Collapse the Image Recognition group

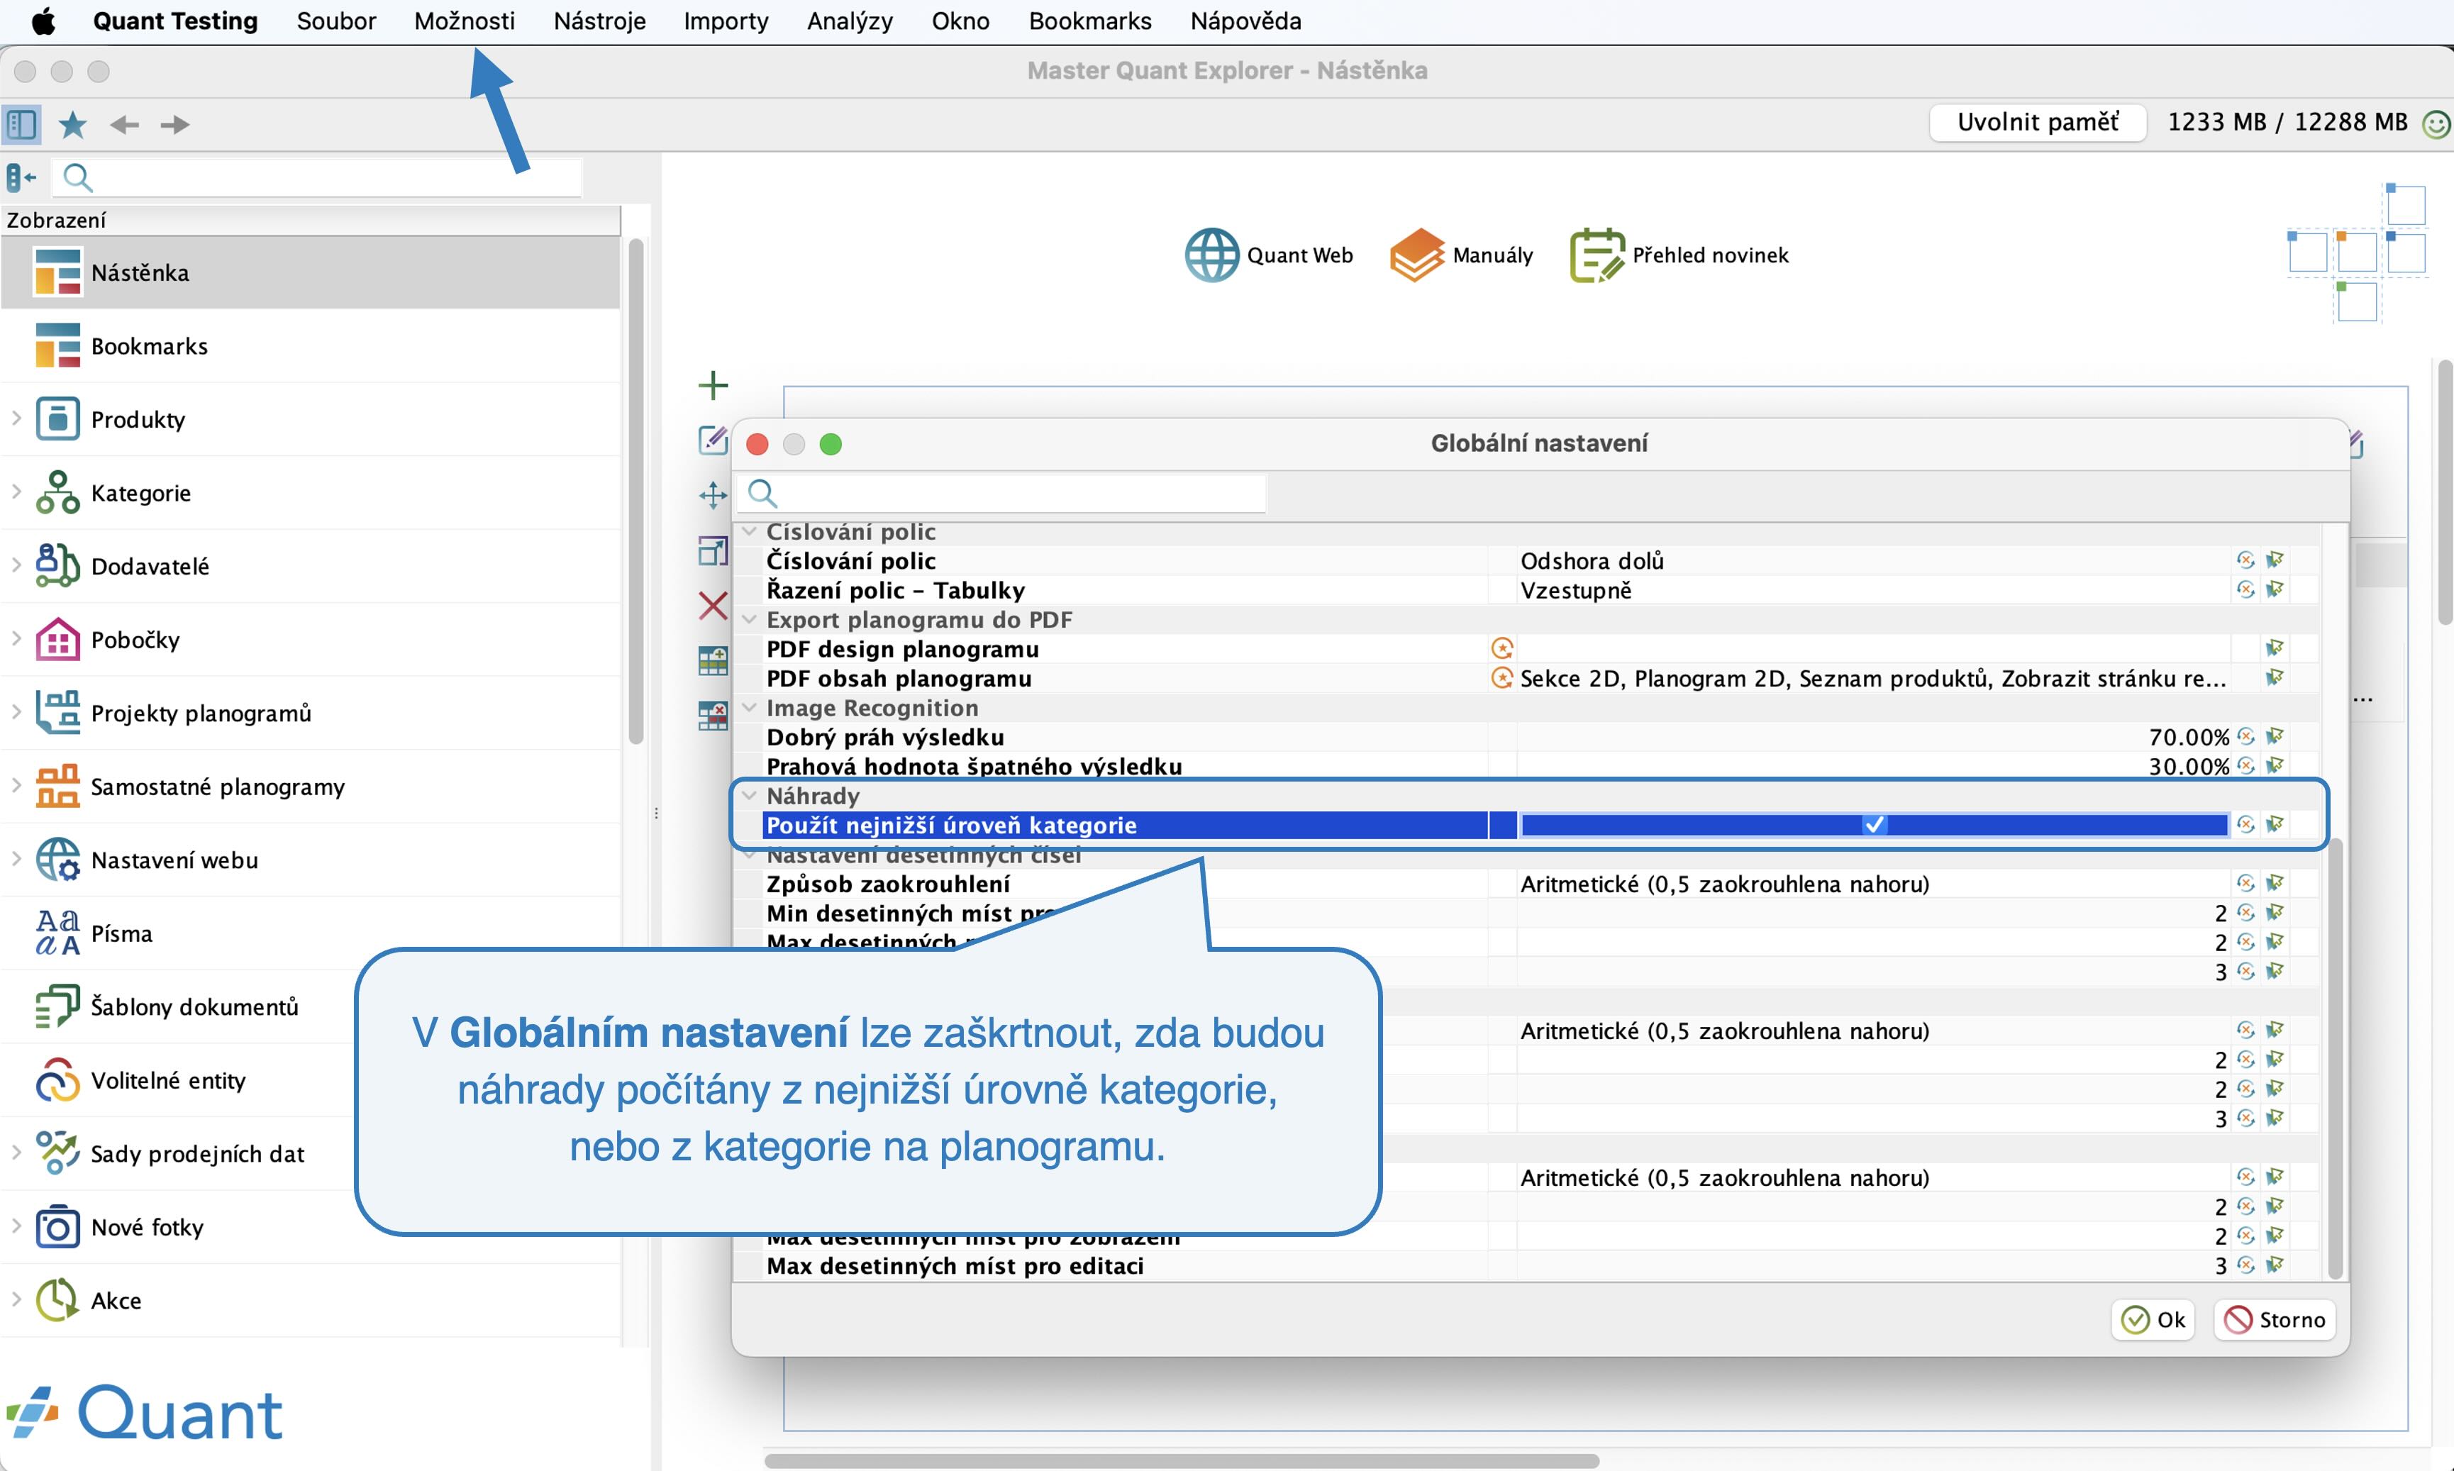[x=749, y=708]
